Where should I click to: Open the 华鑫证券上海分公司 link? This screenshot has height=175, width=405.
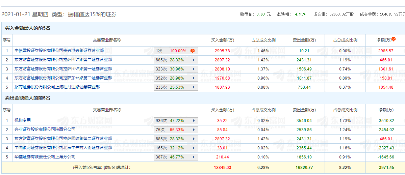[x=45, y=157]
